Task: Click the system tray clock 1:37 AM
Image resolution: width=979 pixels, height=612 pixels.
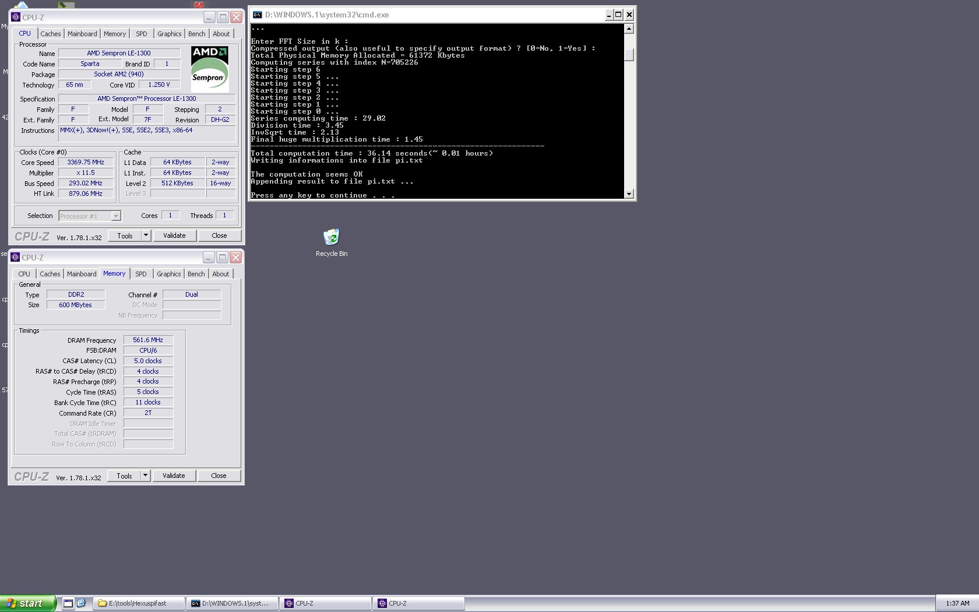Action: pyautogui.click(x=957, y=603)
